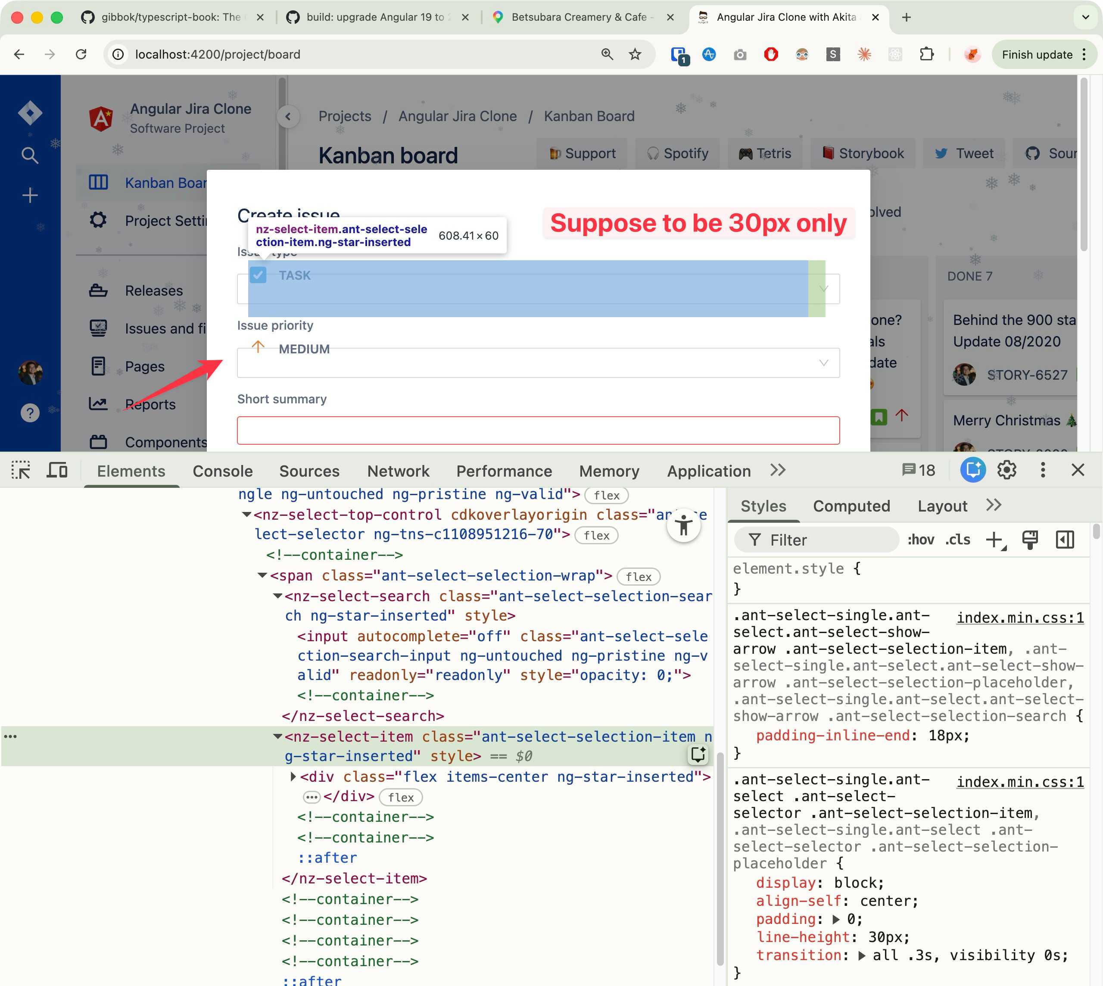Toggle the device toolbar icon
The width and height of the screenshot is (1103, 986).
57,470
